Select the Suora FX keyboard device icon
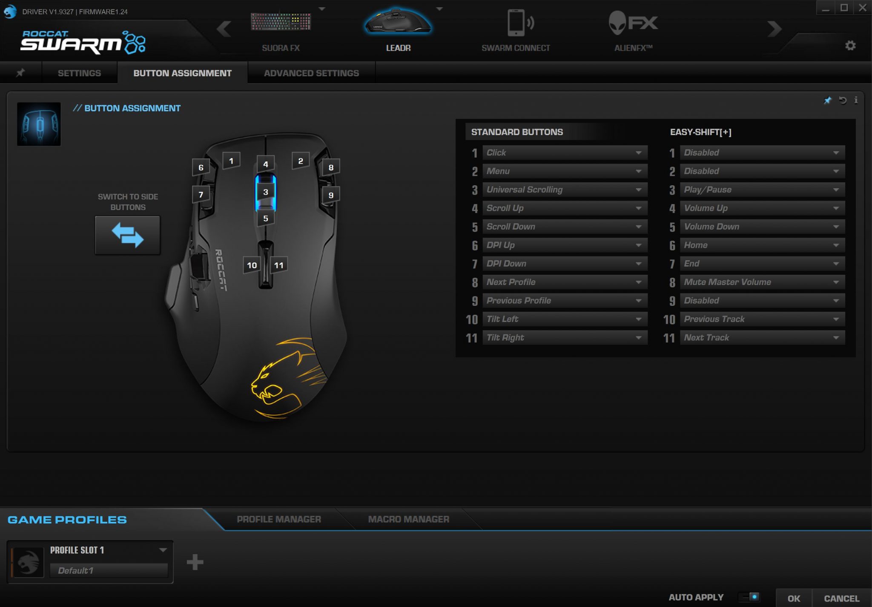The height and width of the screenshot is (607, 872). point(281,22)
